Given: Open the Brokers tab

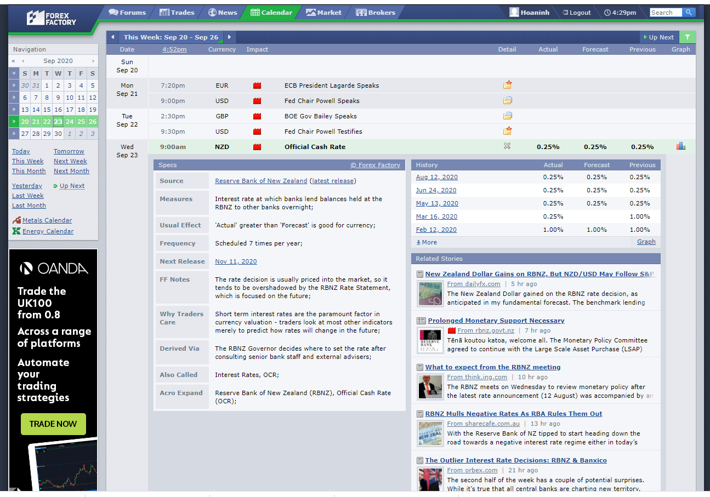Looking at the screenshot, I should 376,13.
